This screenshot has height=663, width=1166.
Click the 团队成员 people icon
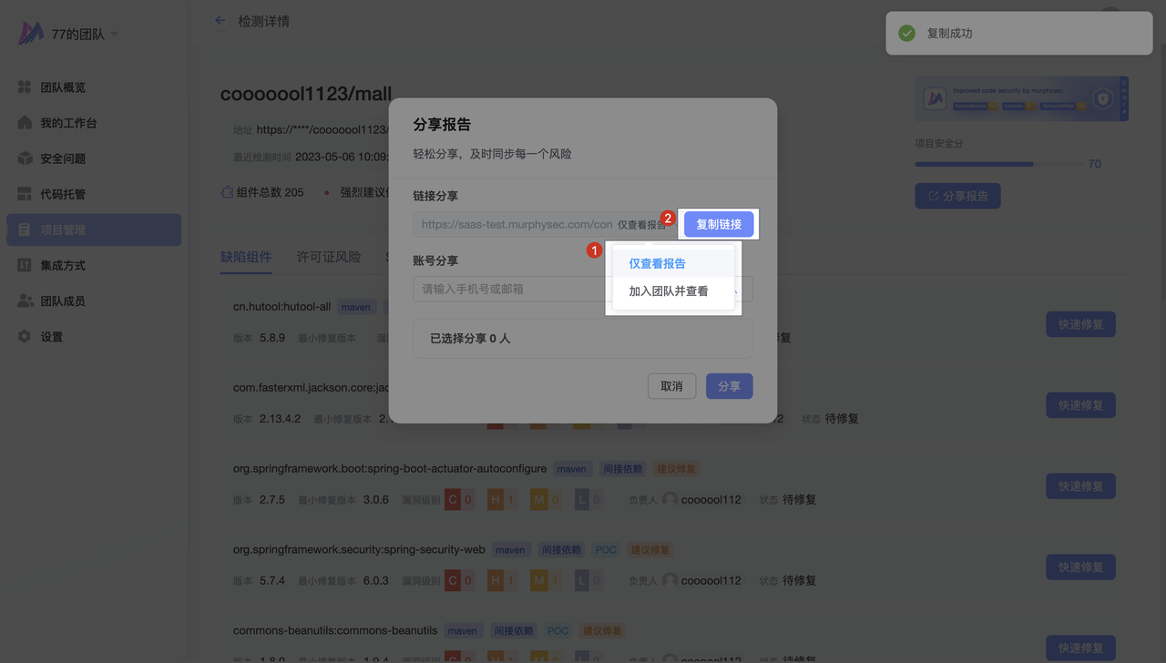click(x=25, y=301)
